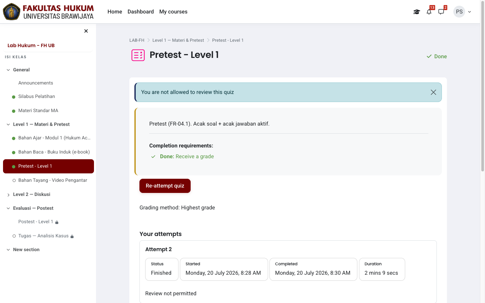The height and width of the screenshot is (303, 485).
Task: Click the pink quiz activity icon
Action: point(138,55)
